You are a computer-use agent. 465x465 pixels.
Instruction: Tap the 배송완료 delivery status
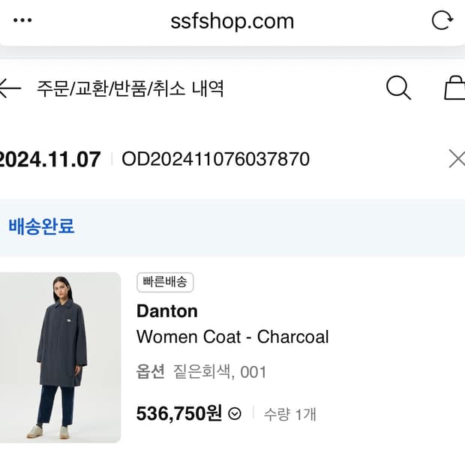tap(42, 226)
